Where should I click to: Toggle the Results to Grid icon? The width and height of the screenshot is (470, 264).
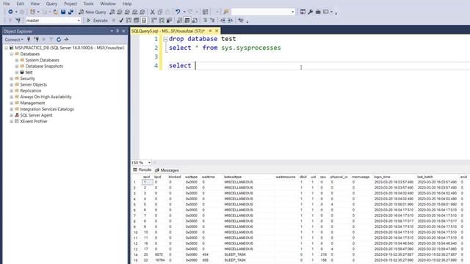[187, 21]
